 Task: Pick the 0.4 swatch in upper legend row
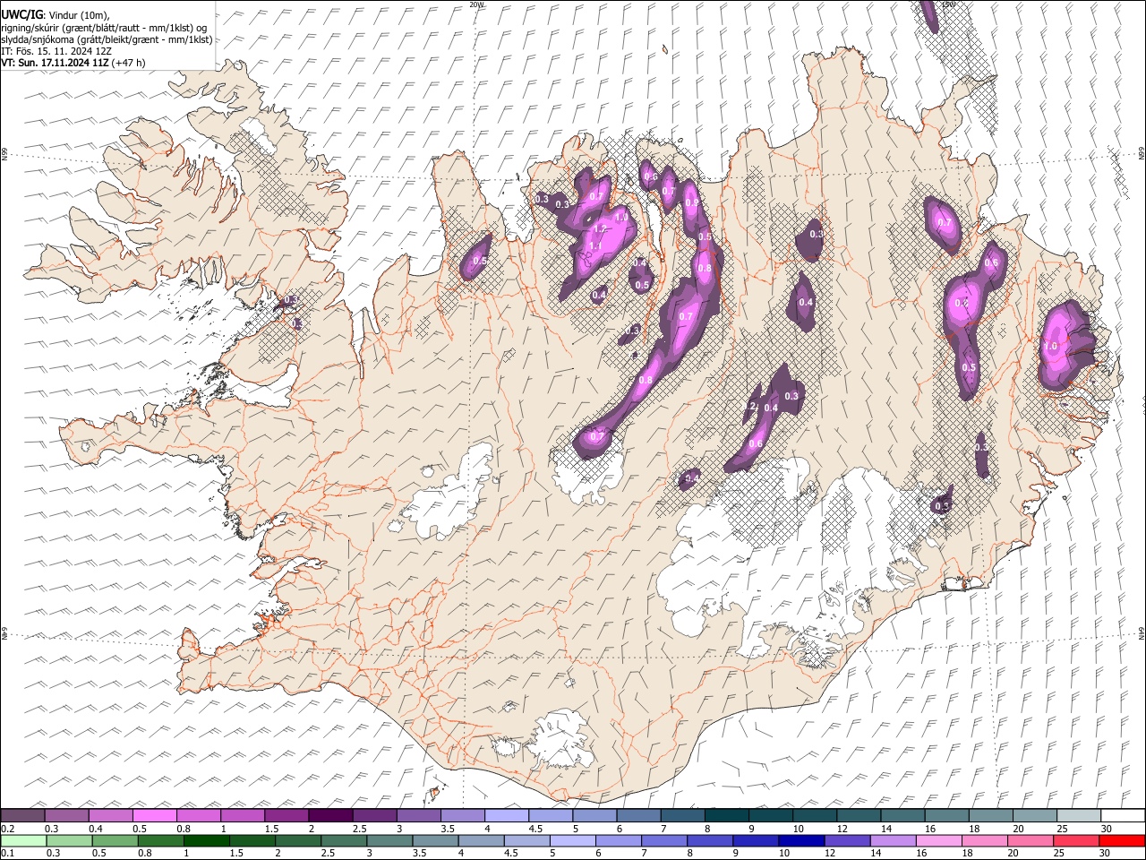pyautogui.click(x=110, y=815)
